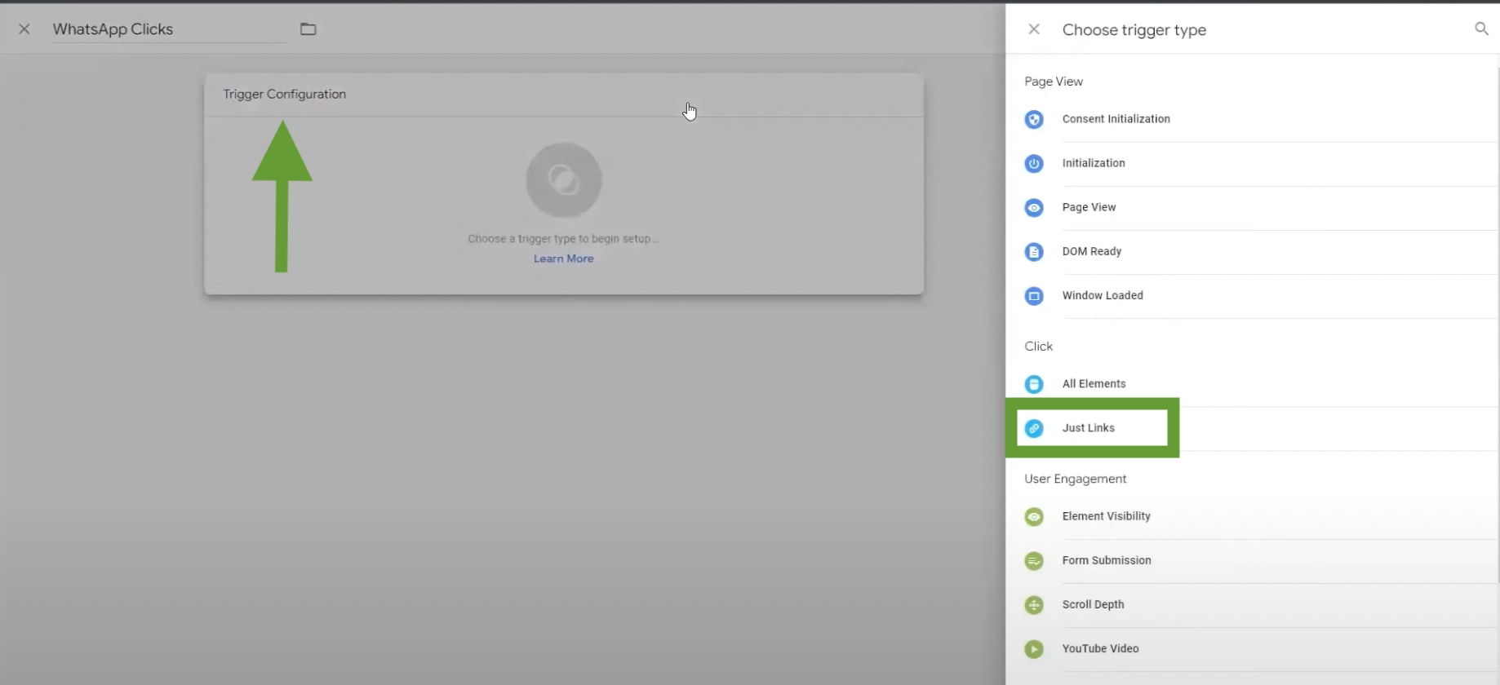1500x685 pixels.
Task: Click the Just Links chain icon
Action: (x=1034, y=428)
